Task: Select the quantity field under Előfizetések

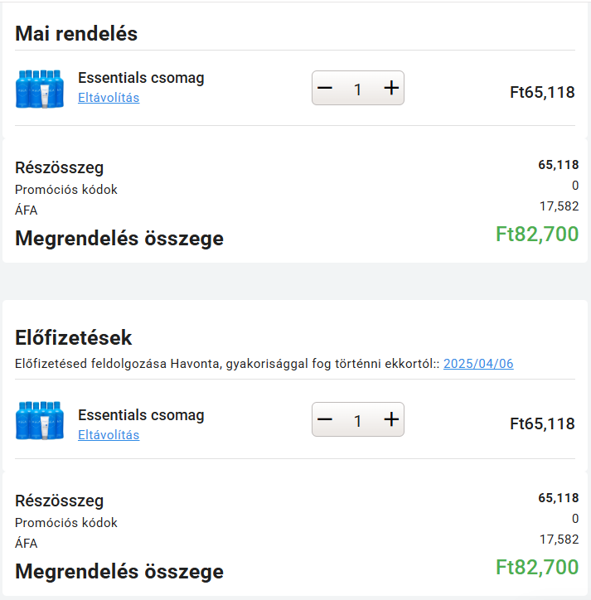Action: tap(357, 421)
